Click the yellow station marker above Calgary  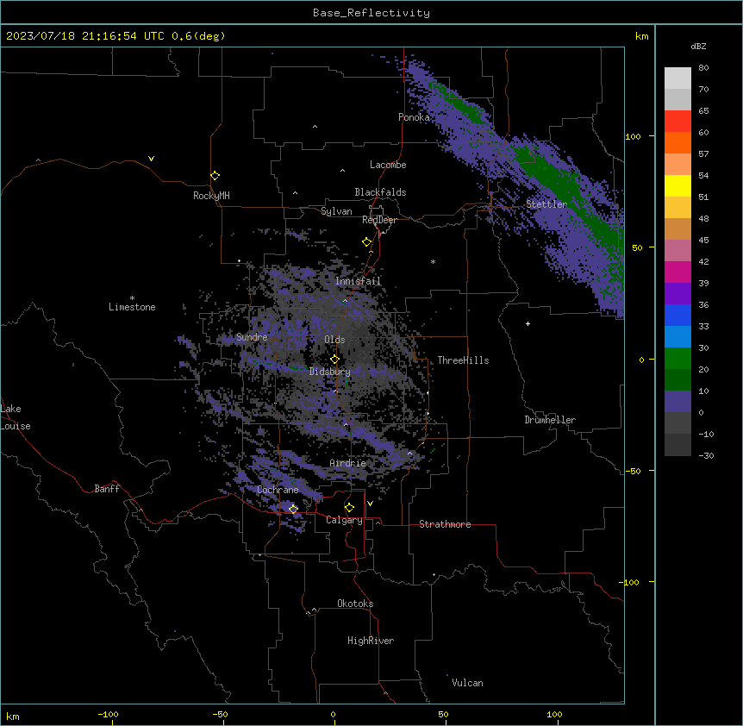click(x=349, y=508)
